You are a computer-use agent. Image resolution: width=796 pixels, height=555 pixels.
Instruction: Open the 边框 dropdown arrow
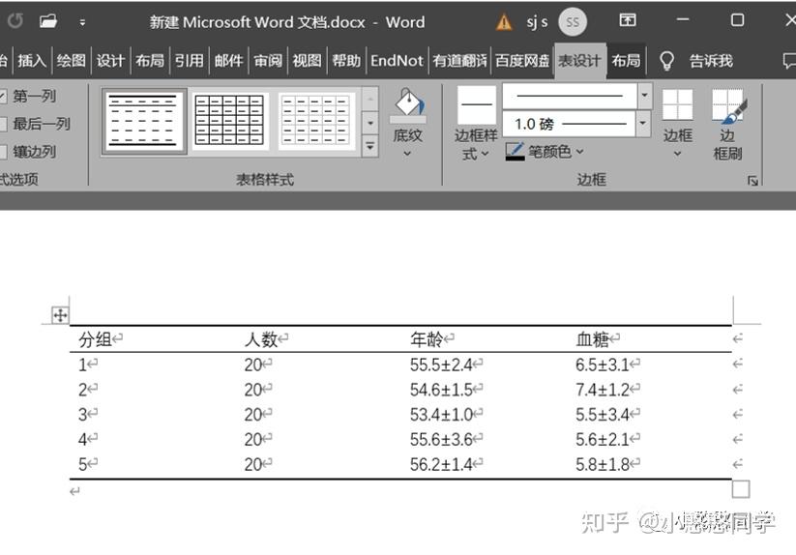[x=677, y=153]
